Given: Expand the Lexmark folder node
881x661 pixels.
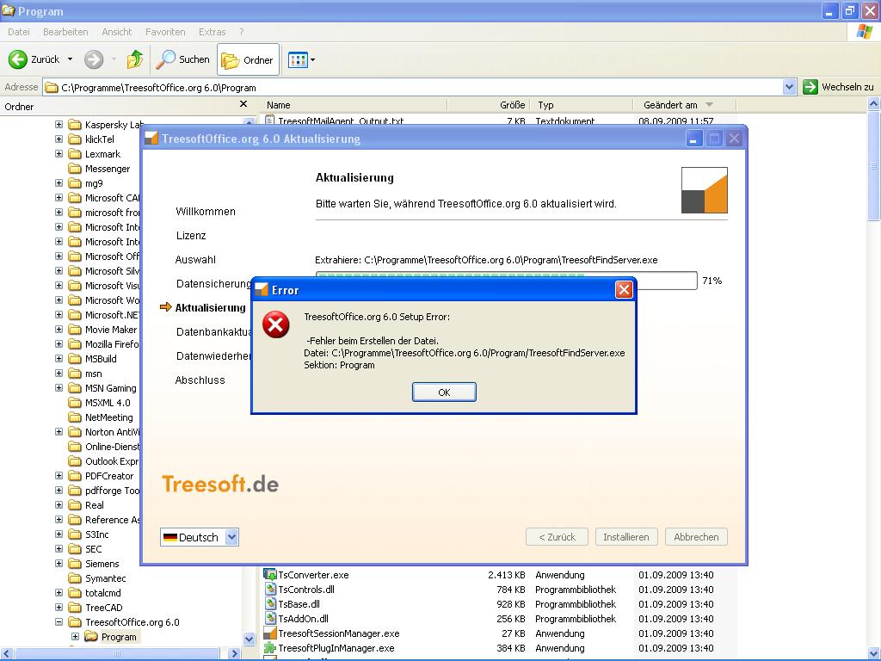Looking at the screenshot, I should tap(59, 153).
